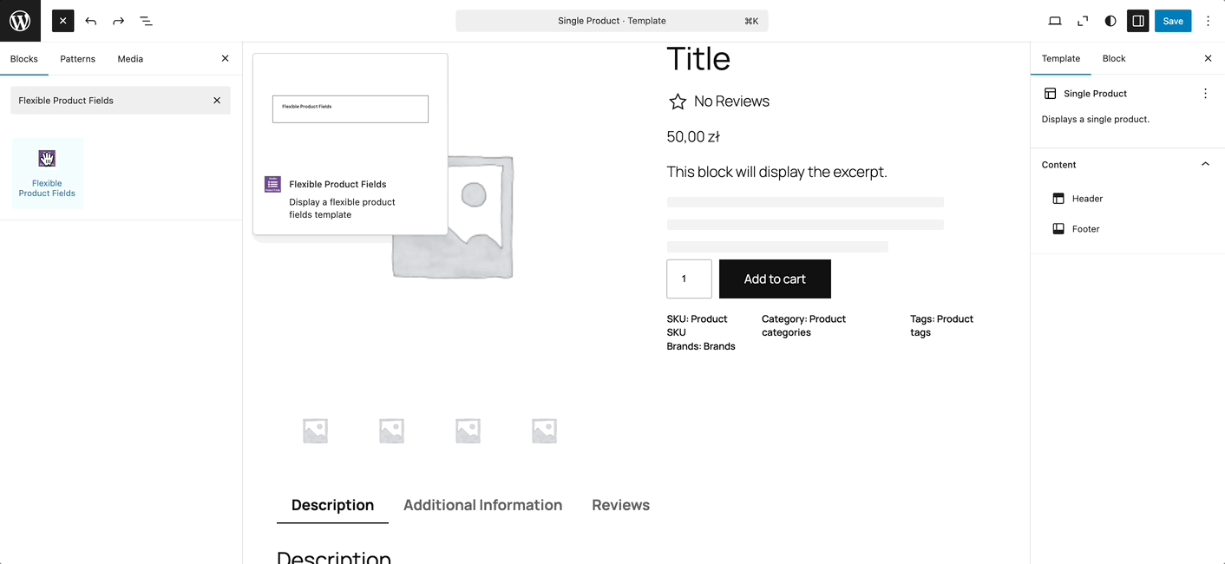Click the Undo arrow icon

click(x=90, y=20)
